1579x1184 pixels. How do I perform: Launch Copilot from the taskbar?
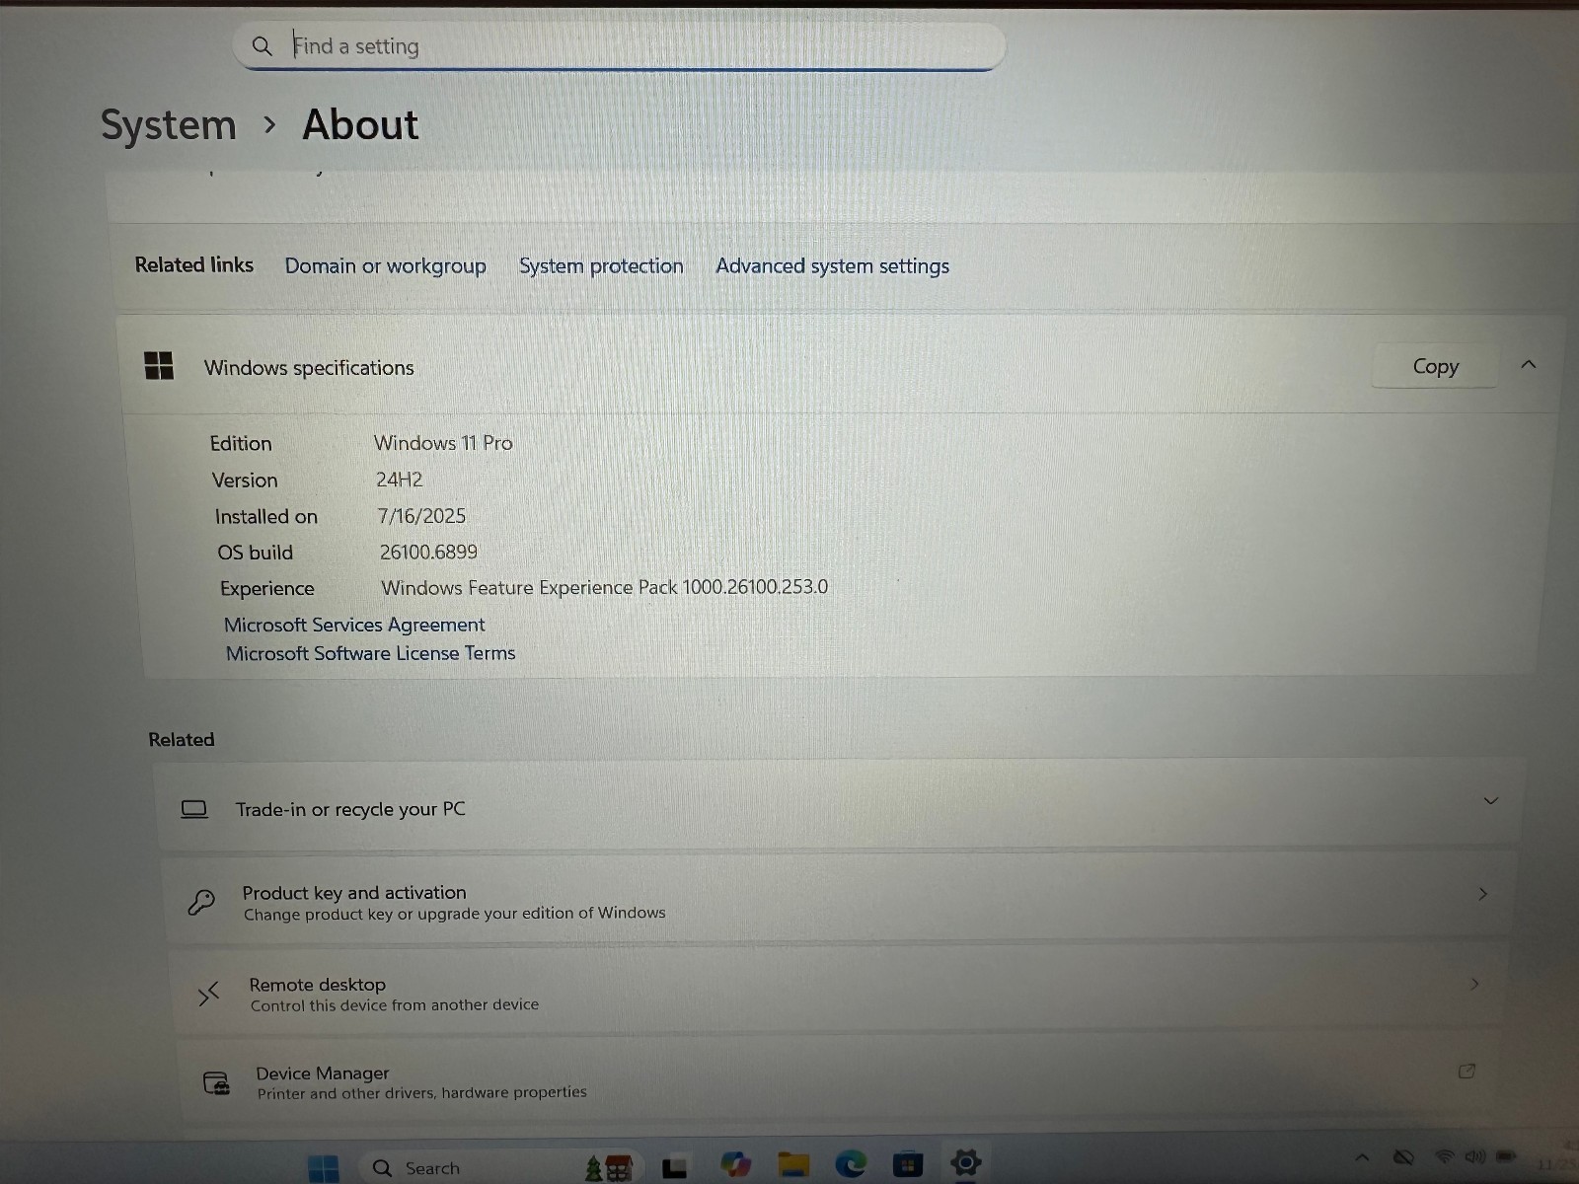(735, 1165)
